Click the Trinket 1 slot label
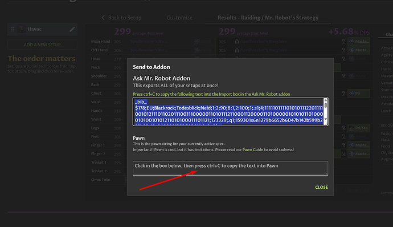 [99, 163]
